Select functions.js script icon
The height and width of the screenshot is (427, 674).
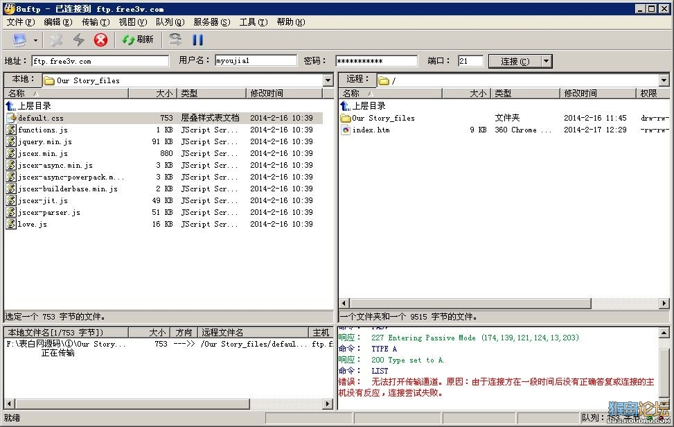11,130
